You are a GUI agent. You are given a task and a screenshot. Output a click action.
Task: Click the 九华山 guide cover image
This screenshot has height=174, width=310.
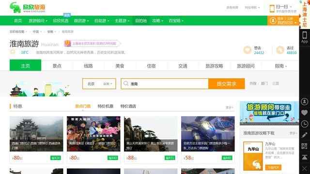(x=253, y=156)
